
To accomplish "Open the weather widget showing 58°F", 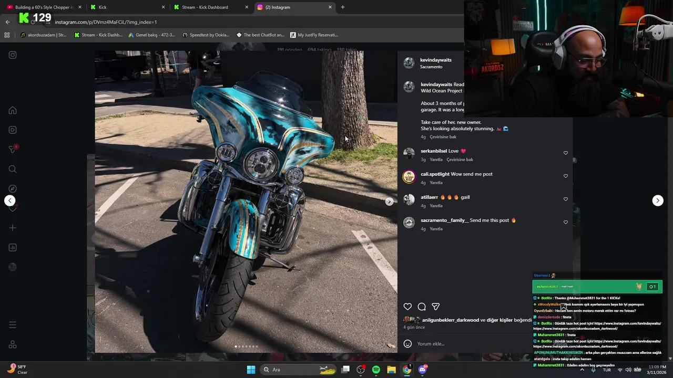I will [x=17, y=370].
